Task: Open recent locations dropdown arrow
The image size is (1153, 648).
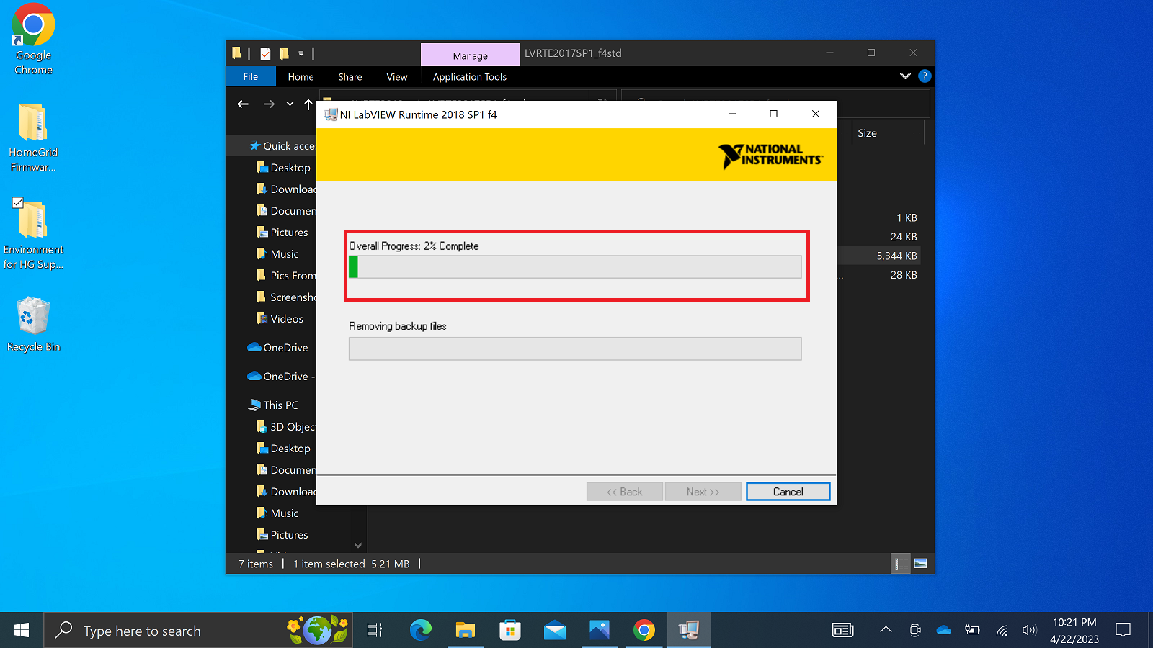Action: 290,104
